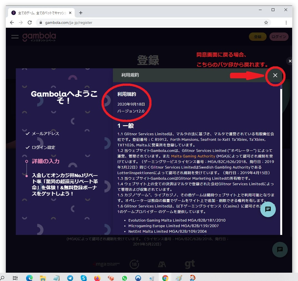This screenshot has height=281, width=298.
Task: Close the current browser tab
Action: coord(70,13)
